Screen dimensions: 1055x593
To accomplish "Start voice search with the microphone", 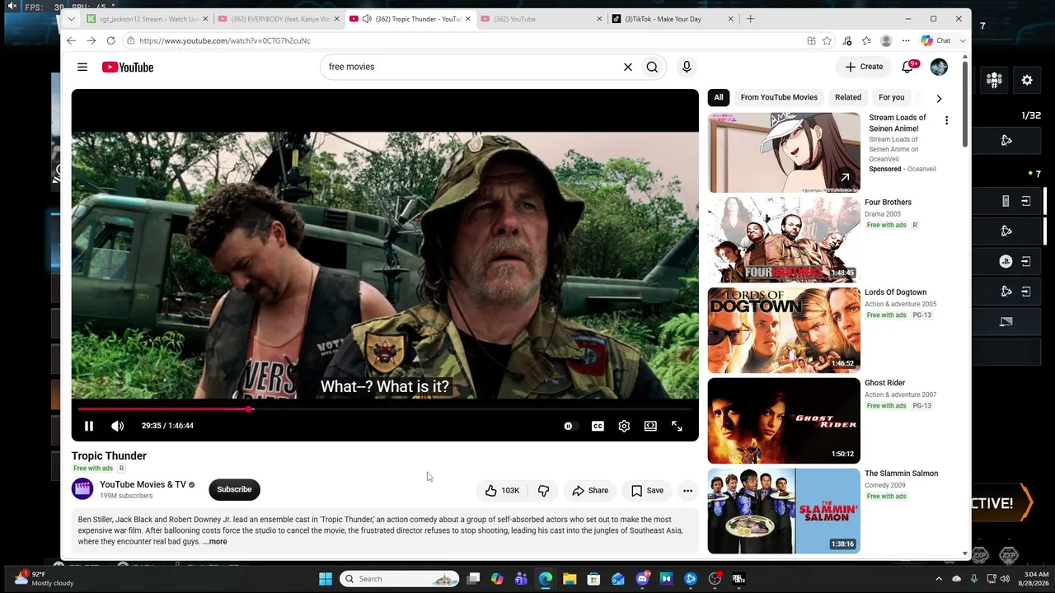I will [687, 67].
